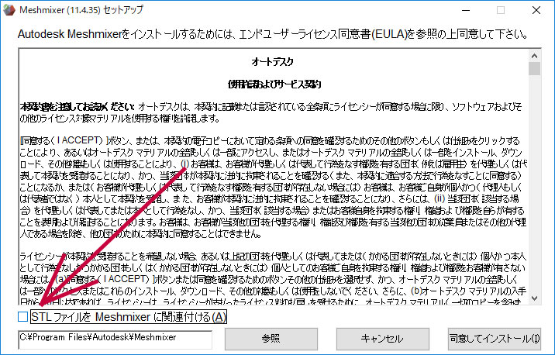Click the EULA instruction text above the license box
Image resolution: width=555 pixels, height=355 pixels.
273,35
